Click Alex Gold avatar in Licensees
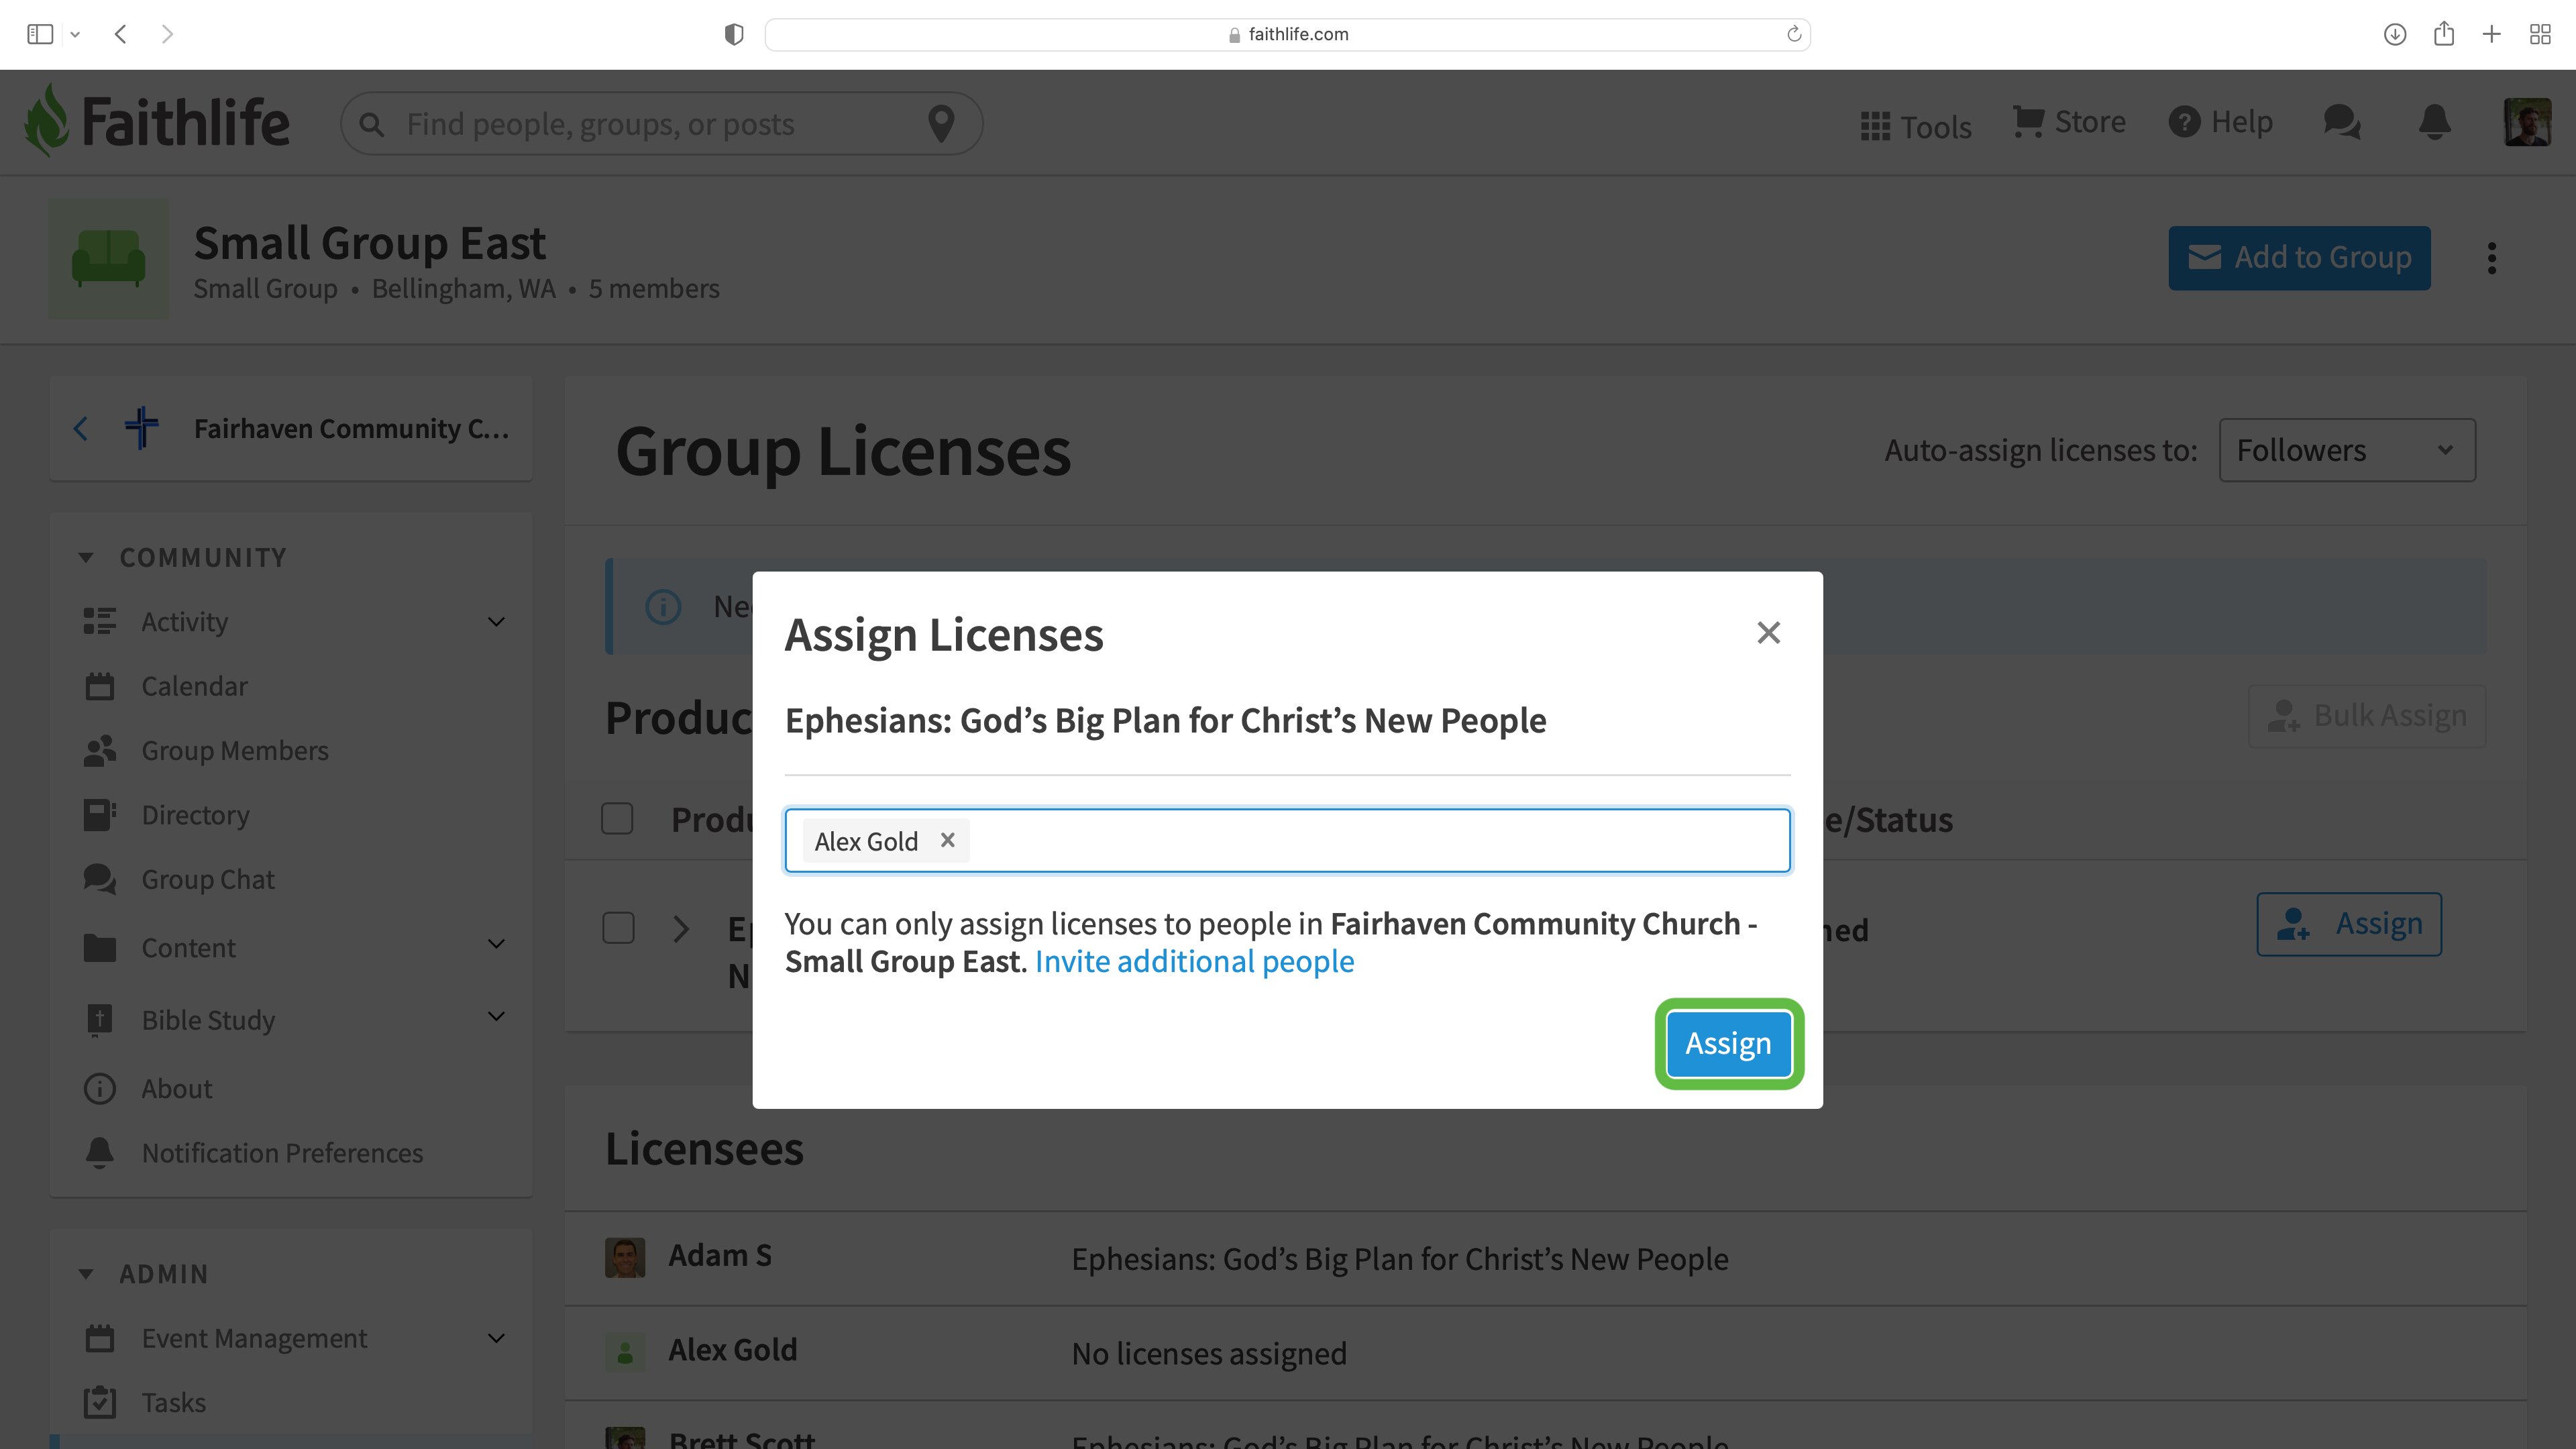Image resolution: width=2576 pixels, height=1449 pixels. 625,1352
